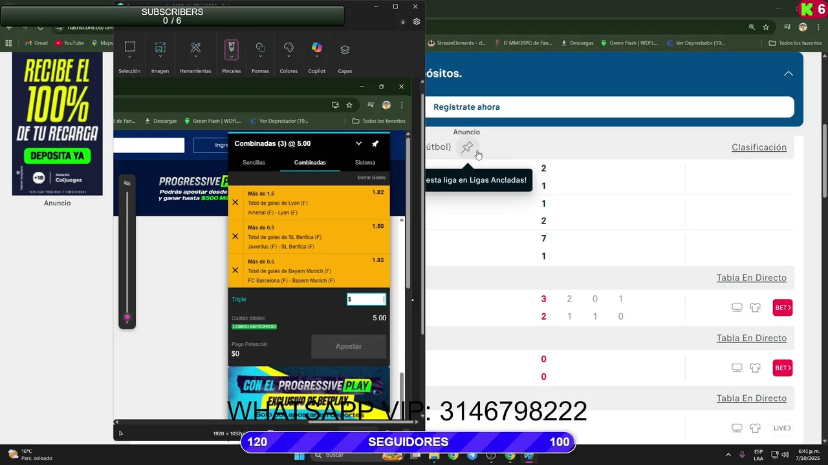Click the shirt icon beside score 3-2

(755, 307)
